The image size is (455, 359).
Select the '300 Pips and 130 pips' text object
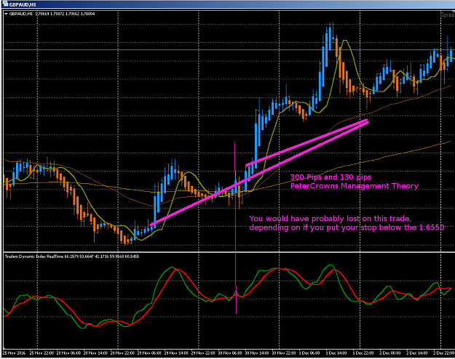point(331,177)
